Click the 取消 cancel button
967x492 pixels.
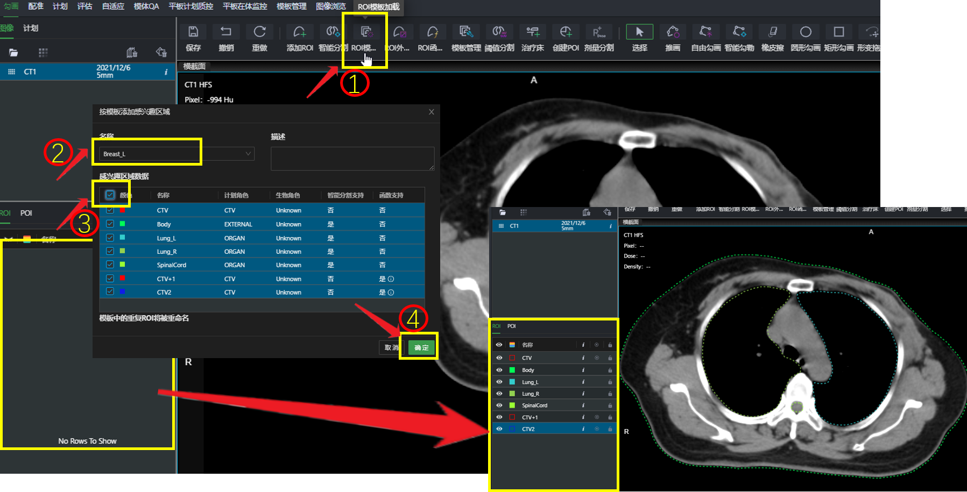pos(392,347)
